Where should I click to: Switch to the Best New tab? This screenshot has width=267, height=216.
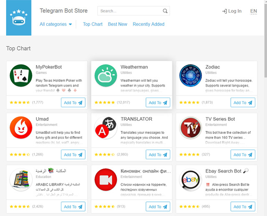[118, 24]
